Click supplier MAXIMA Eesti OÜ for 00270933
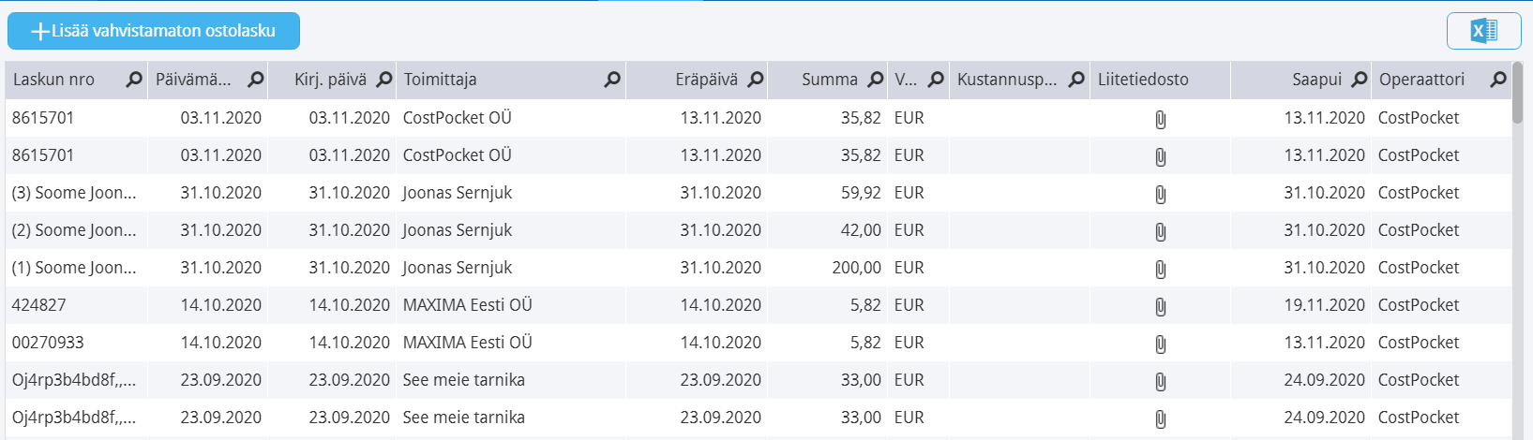This screenshot has height=440, width=1533. 467,343
